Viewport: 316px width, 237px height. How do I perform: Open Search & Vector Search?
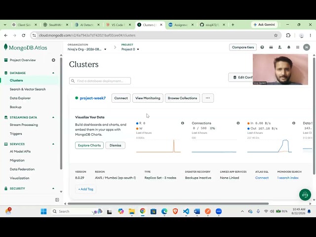pyautogui.click(x=28, y=89)
